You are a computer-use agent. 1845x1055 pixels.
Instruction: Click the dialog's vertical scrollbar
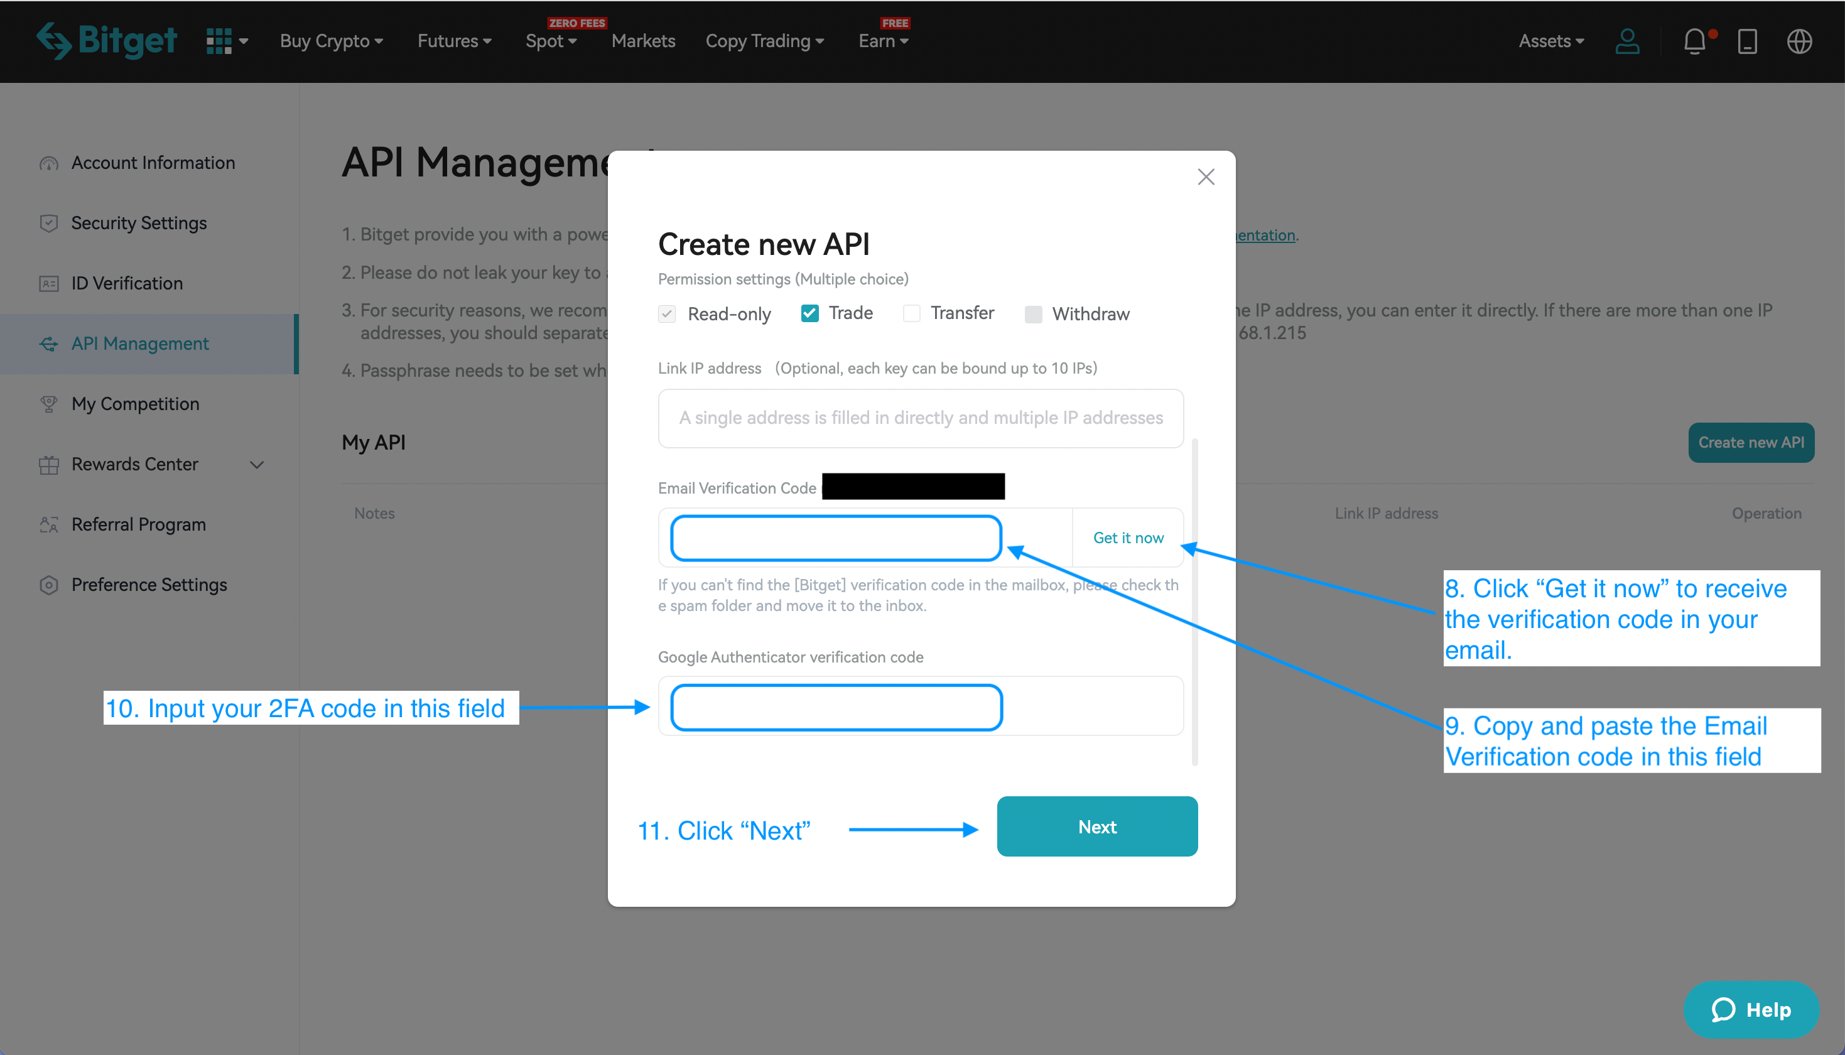(1194, 602)
